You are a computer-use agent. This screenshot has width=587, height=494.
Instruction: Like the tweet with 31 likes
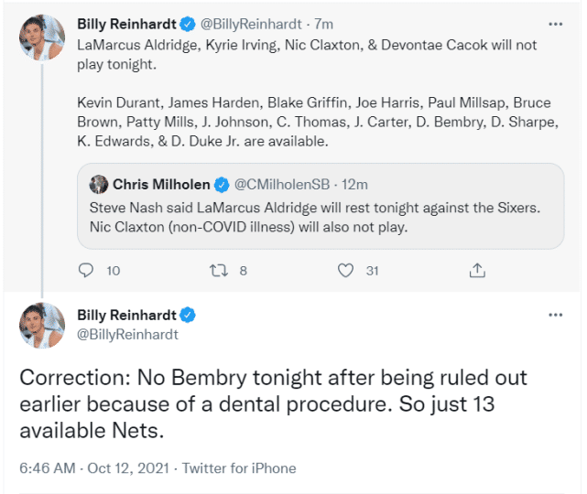click(x=346, y=271)
